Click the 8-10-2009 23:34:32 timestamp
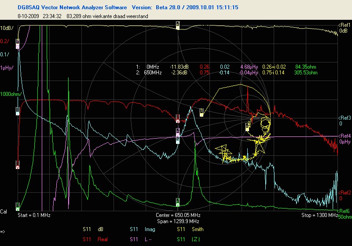 (x=40, y=16)
